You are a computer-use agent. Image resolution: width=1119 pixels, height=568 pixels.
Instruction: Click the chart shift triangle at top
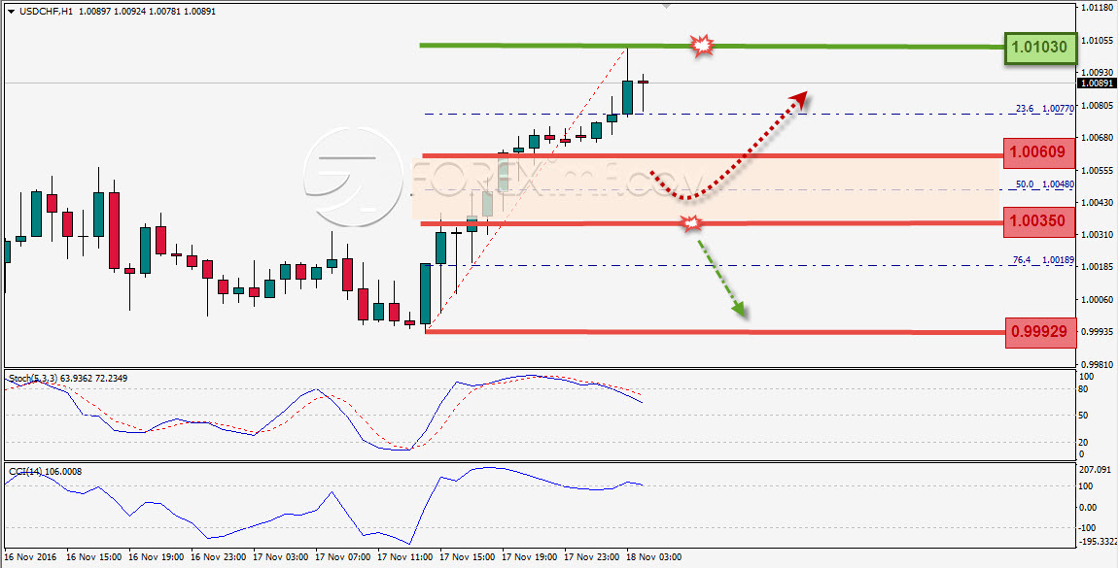[667, 7]
